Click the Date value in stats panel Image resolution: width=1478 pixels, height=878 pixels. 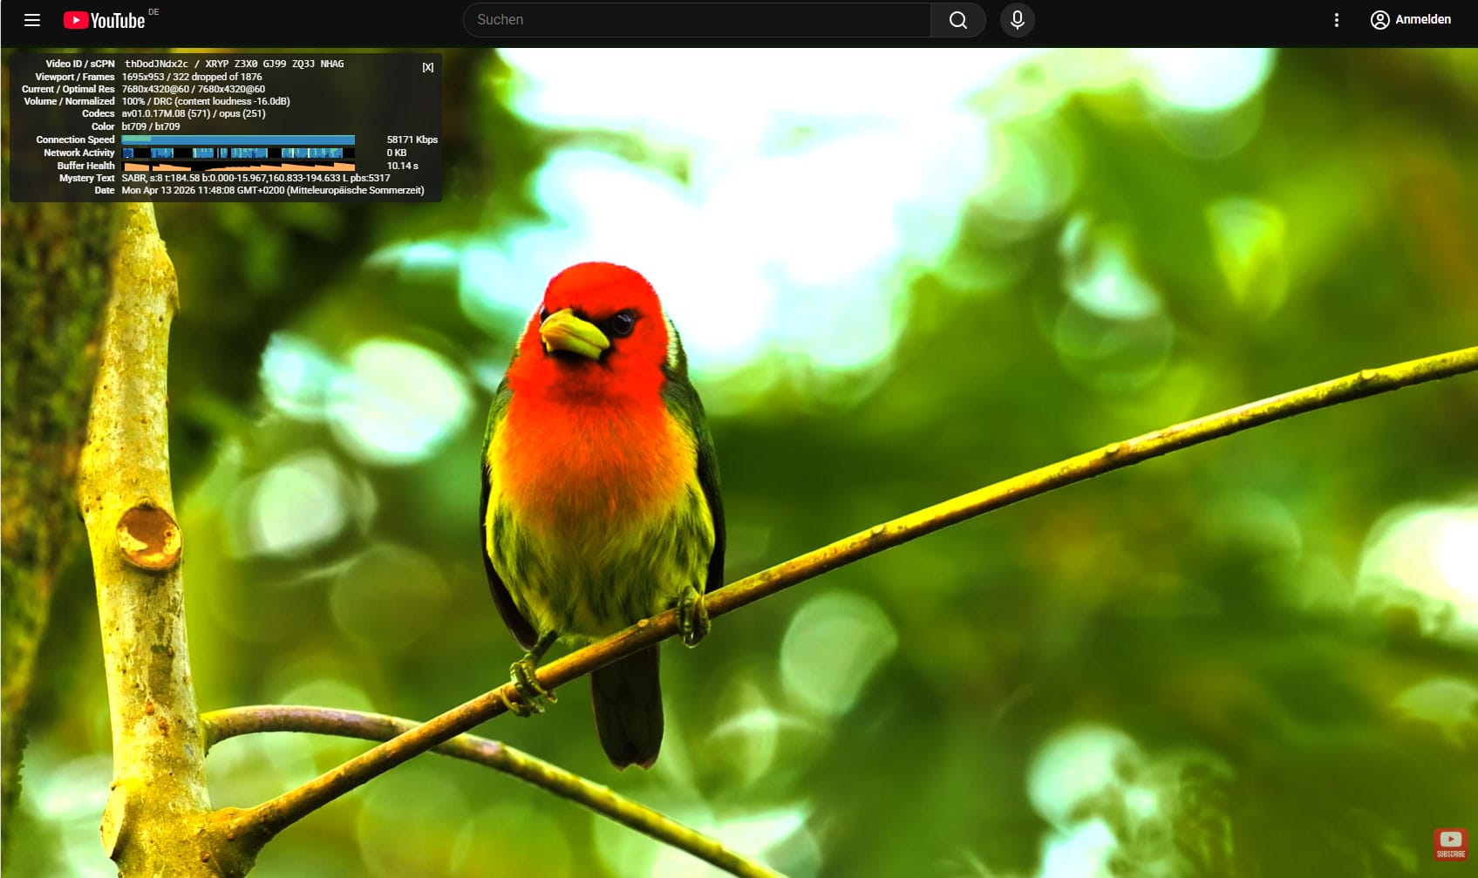coord(272,190)
